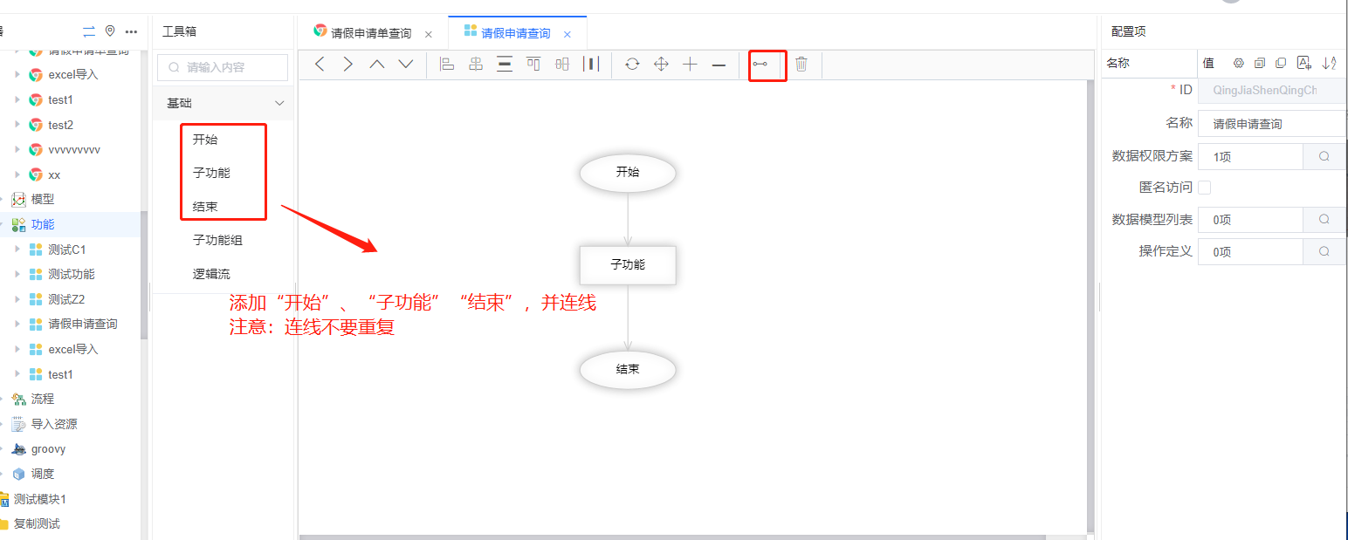The image size is (1348, 540).
Task: Click the location pin icon in tree header
Action: tap(110, 31)
